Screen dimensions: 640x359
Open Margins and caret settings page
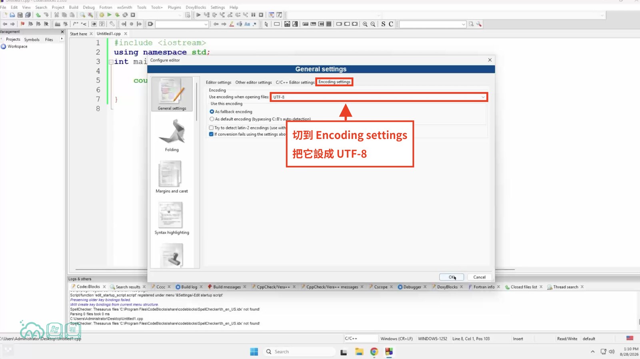172,177
